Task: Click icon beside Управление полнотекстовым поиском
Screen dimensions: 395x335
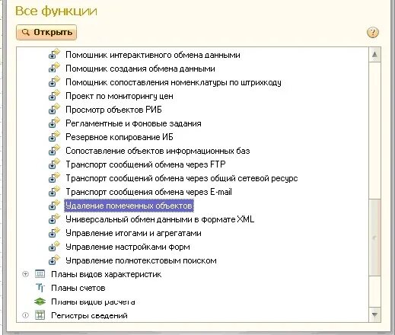Action: coord(54,260)
